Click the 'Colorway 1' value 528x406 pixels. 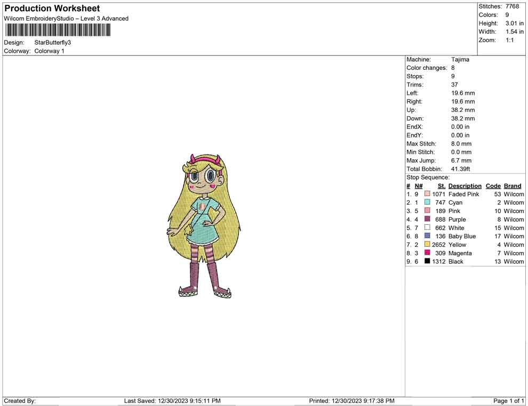pyautogui.click(x=49, y=51)
